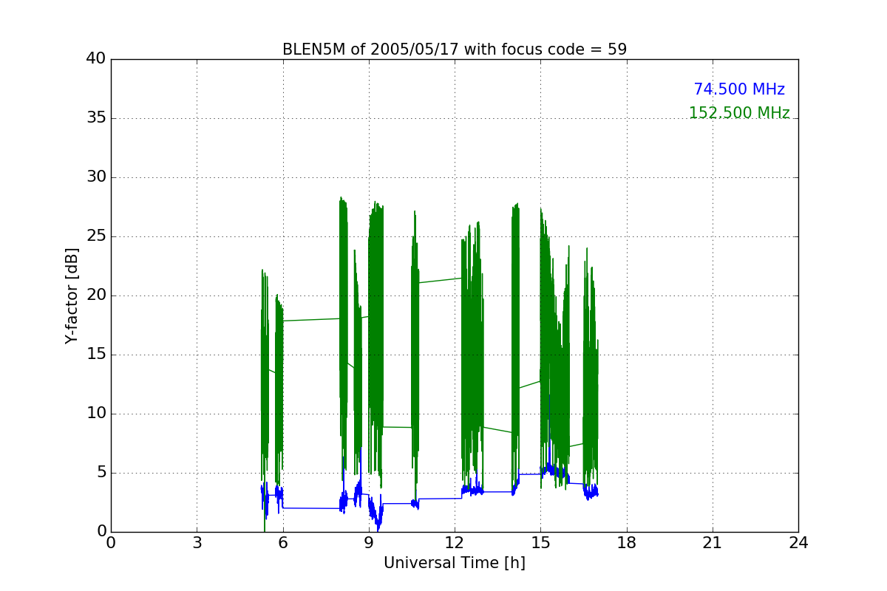Click the y-axis tick label 40
Screen dimensions: 887x591
pyautogui.click(x=96, y=59)
